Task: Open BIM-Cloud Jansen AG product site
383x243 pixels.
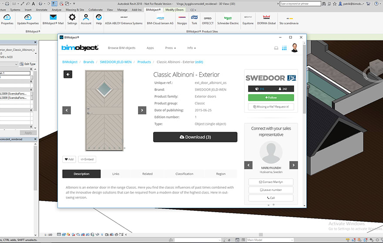Action: tap(160, 20)
